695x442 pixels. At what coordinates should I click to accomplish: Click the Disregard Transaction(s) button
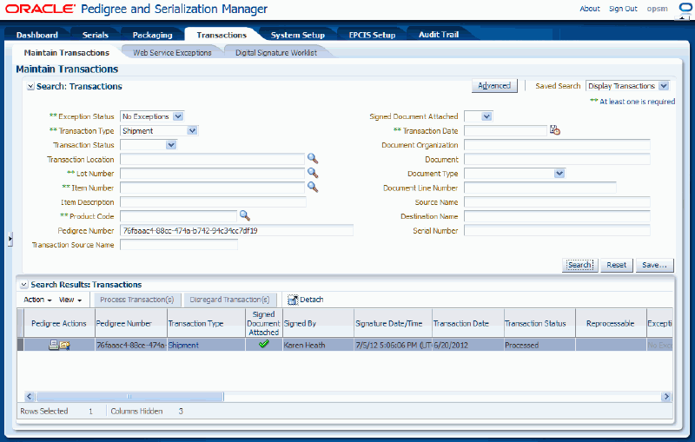[x=229, y=300]
